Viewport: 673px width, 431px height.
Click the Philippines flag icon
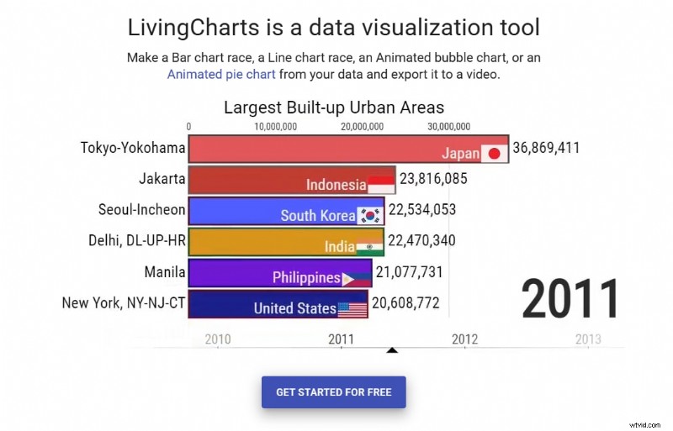(355, 277)
